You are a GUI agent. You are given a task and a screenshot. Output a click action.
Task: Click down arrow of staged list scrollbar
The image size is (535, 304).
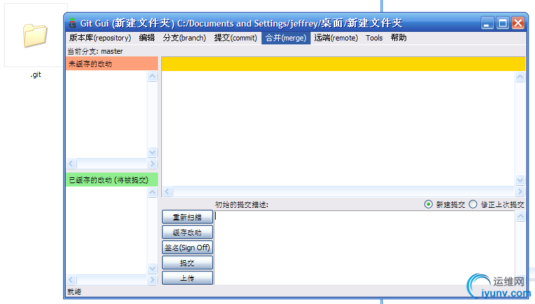(152, 269)
